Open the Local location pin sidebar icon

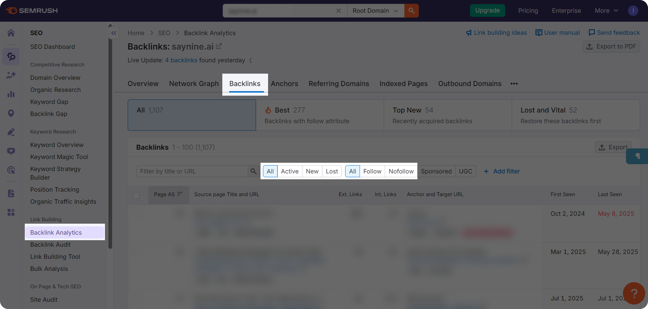[x=11, y=113]
